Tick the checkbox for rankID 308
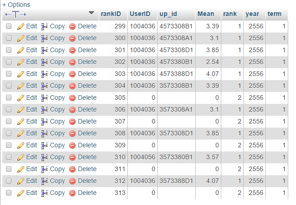 pyautogui.click(x=9, y=133)
